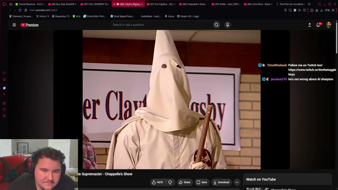Open GX Cleaner in sidebar
Viewport: 338px width, 190px height.
click(x=4, y=79)
